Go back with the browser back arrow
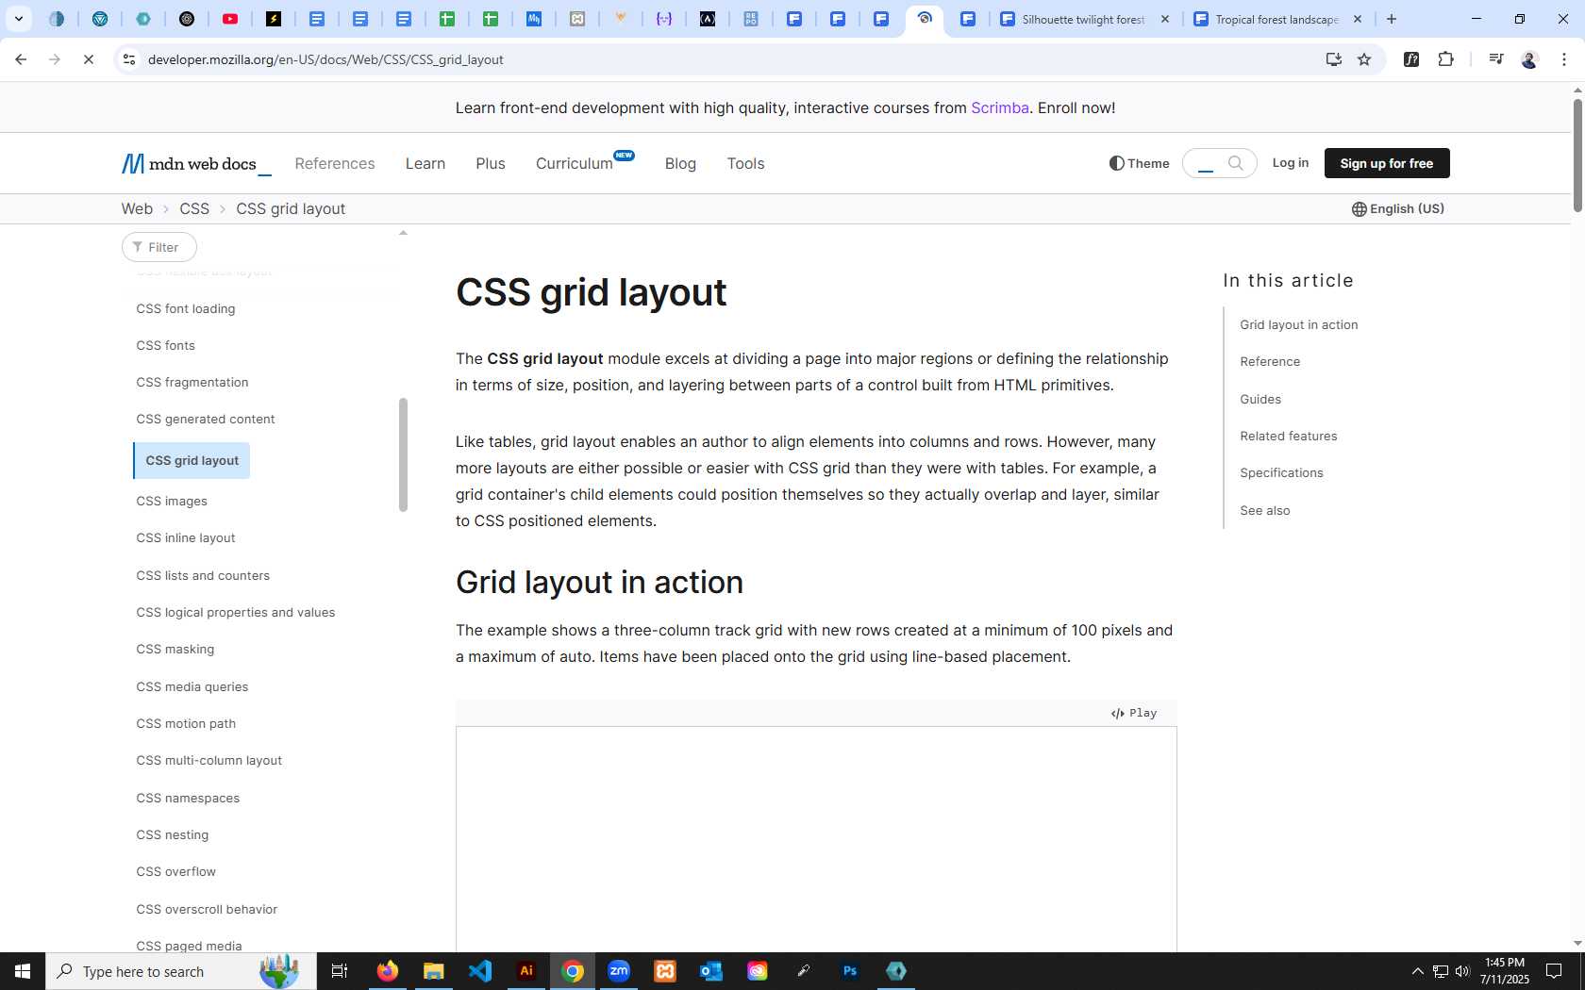 21,59
